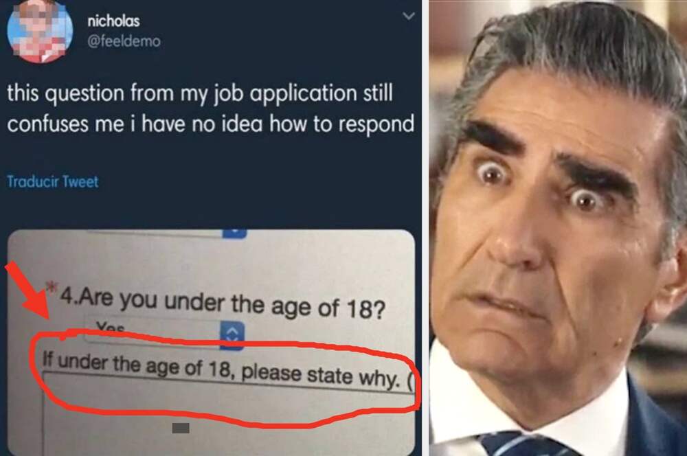
Task: Open the embedded job application photo
Action: [x=211, y=343]
